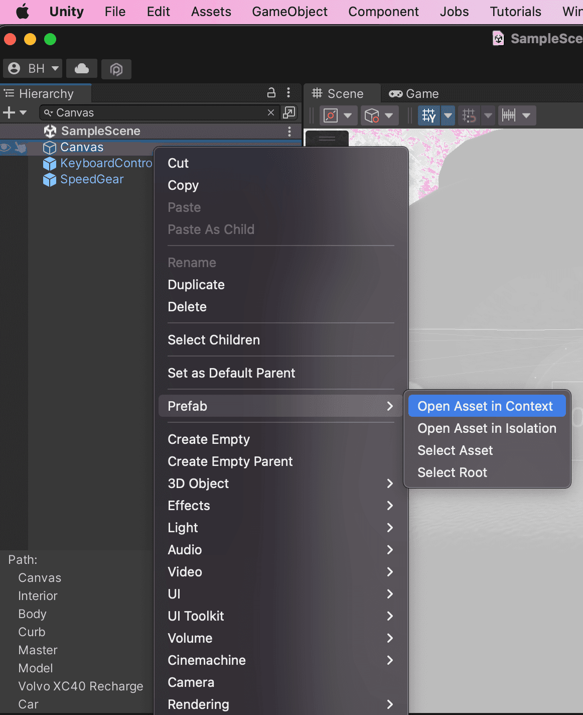Click the Unity version control icon
Viewport: 583px width, 715px height.
(116, 69)
